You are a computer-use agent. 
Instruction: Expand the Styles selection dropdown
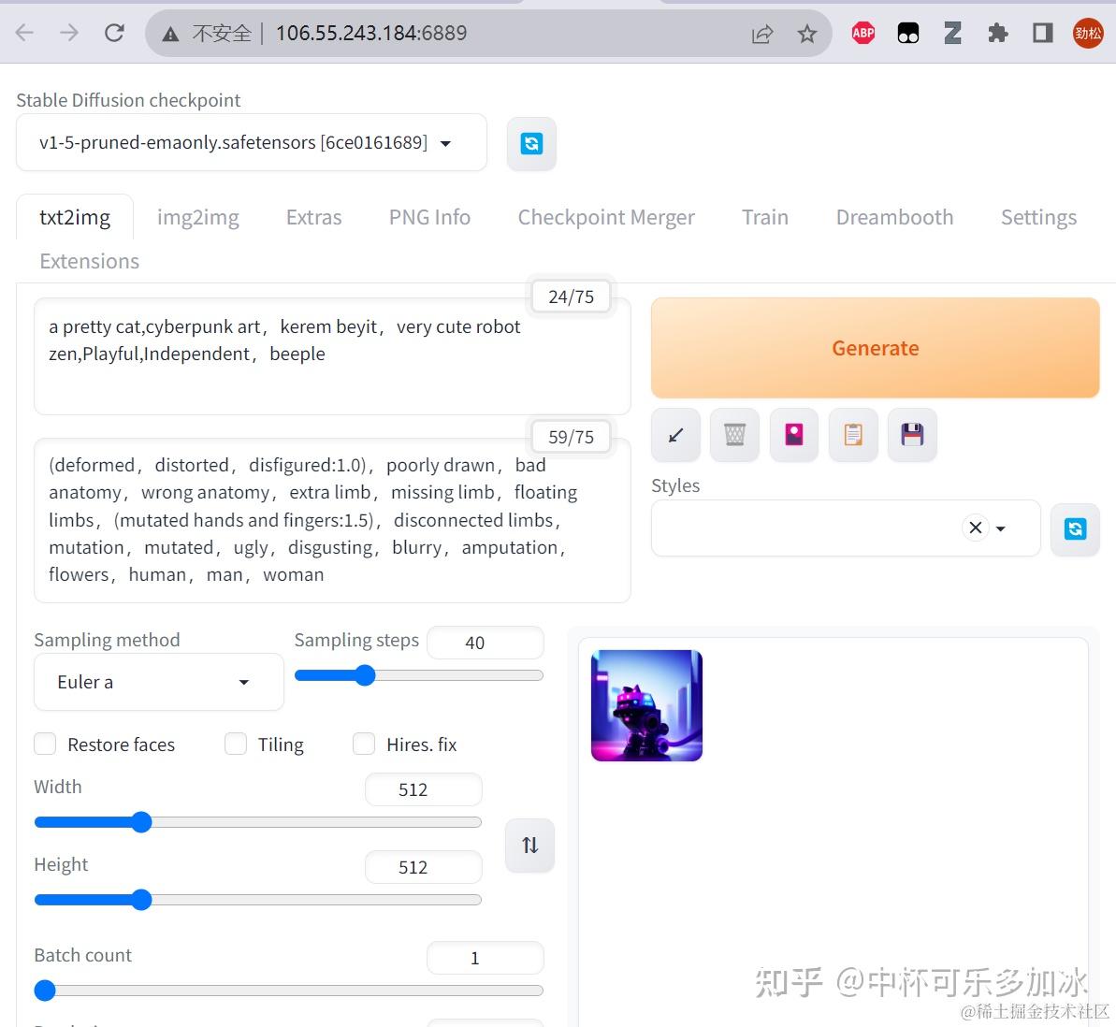[1002, 528]
